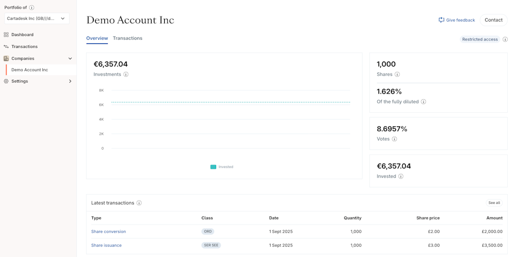This screenshot has width=513, height=257.
Task: Switch to the Transactions tab
Action: click(128, 38)
